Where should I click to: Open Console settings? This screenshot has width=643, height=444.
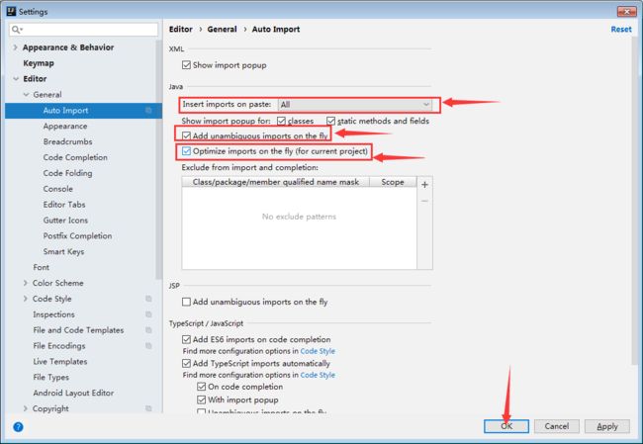[58, 189]
